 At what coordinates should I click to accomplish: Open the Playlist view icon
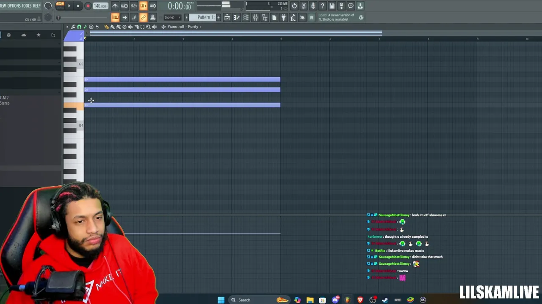[x=227, y=17]
